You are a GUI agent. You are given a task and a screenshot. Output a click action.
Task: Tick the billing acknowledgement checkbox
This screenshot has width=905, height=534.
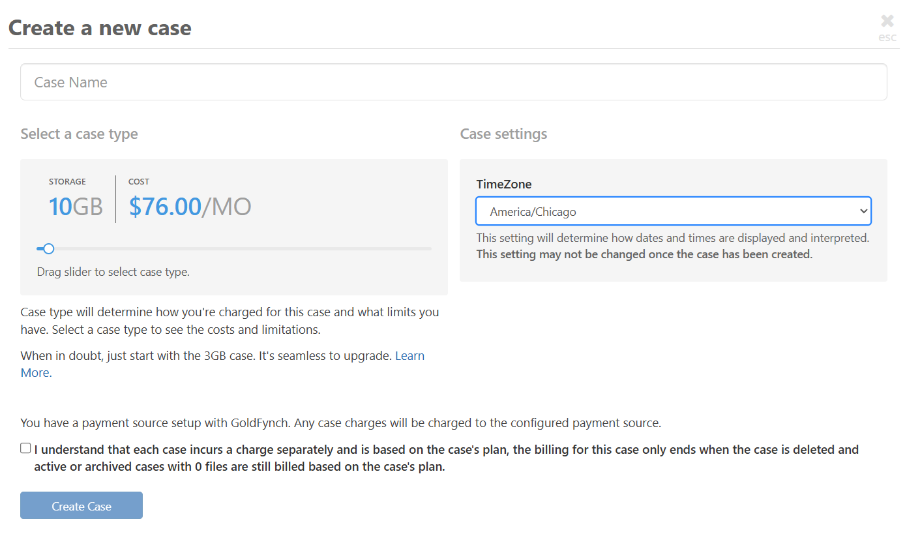point(25,448)
